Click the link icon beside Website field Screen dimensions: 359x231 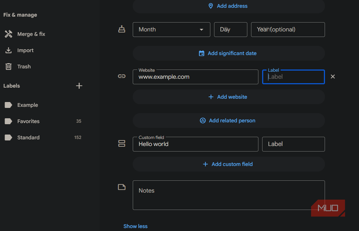tap(122, 77)
